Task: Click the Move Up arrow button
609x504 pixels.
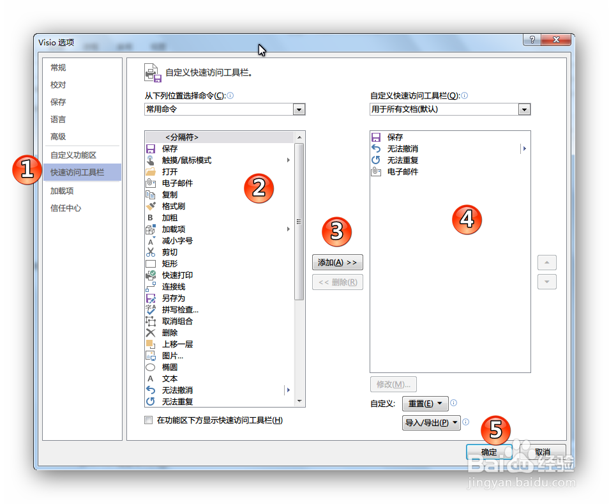Action: [x=547, y=263]
